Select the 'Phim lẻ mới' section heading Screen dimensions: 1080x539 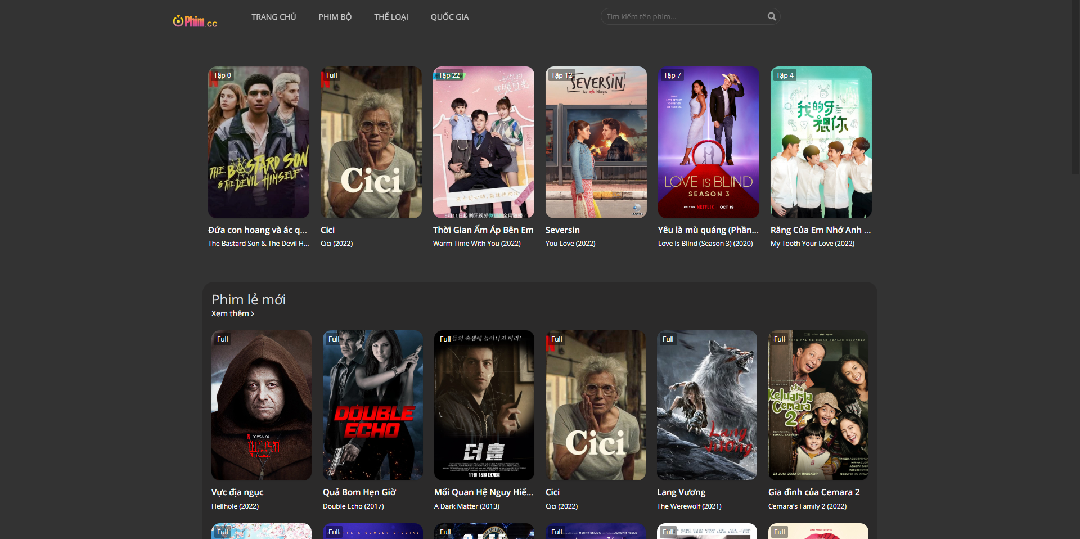point(249,299)
